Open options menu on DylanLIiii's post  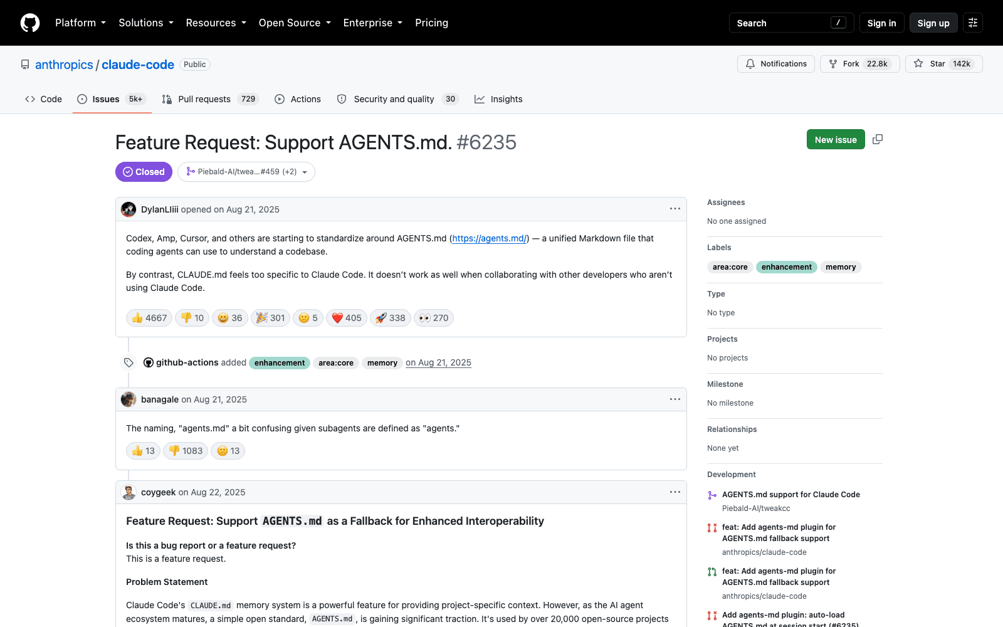pos(675,209)
